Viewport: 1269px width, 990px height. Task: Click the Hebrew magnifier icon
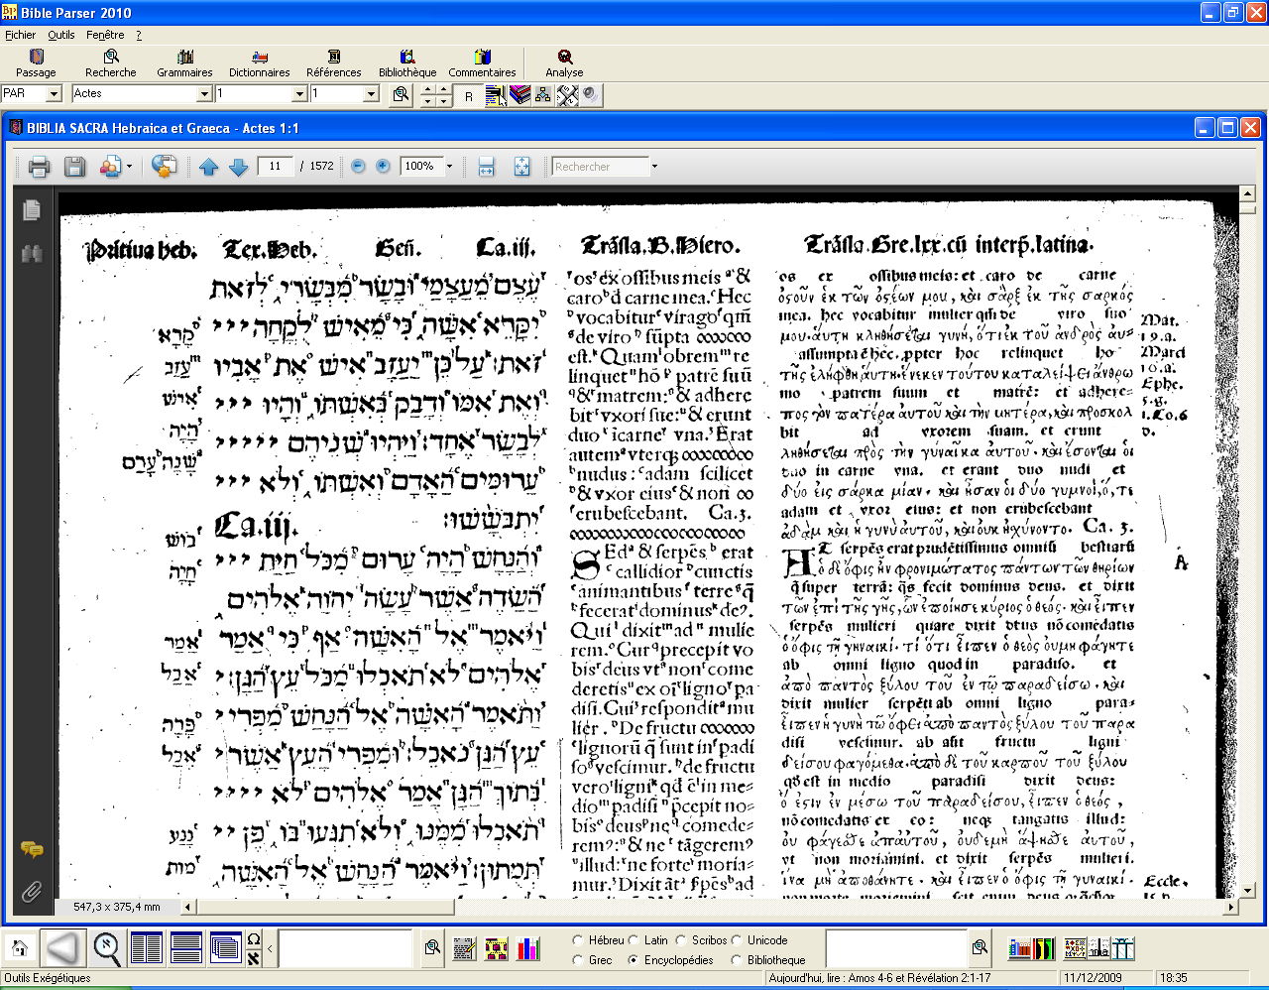pyautogui.click(x=107, y=949)
